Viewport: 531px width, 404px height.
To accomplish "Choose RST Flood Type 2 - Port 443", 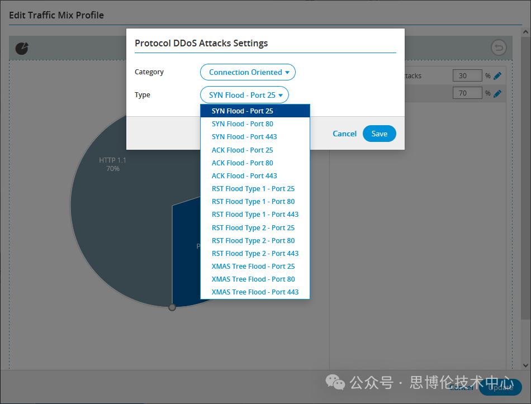I will [x=255, y=254].
